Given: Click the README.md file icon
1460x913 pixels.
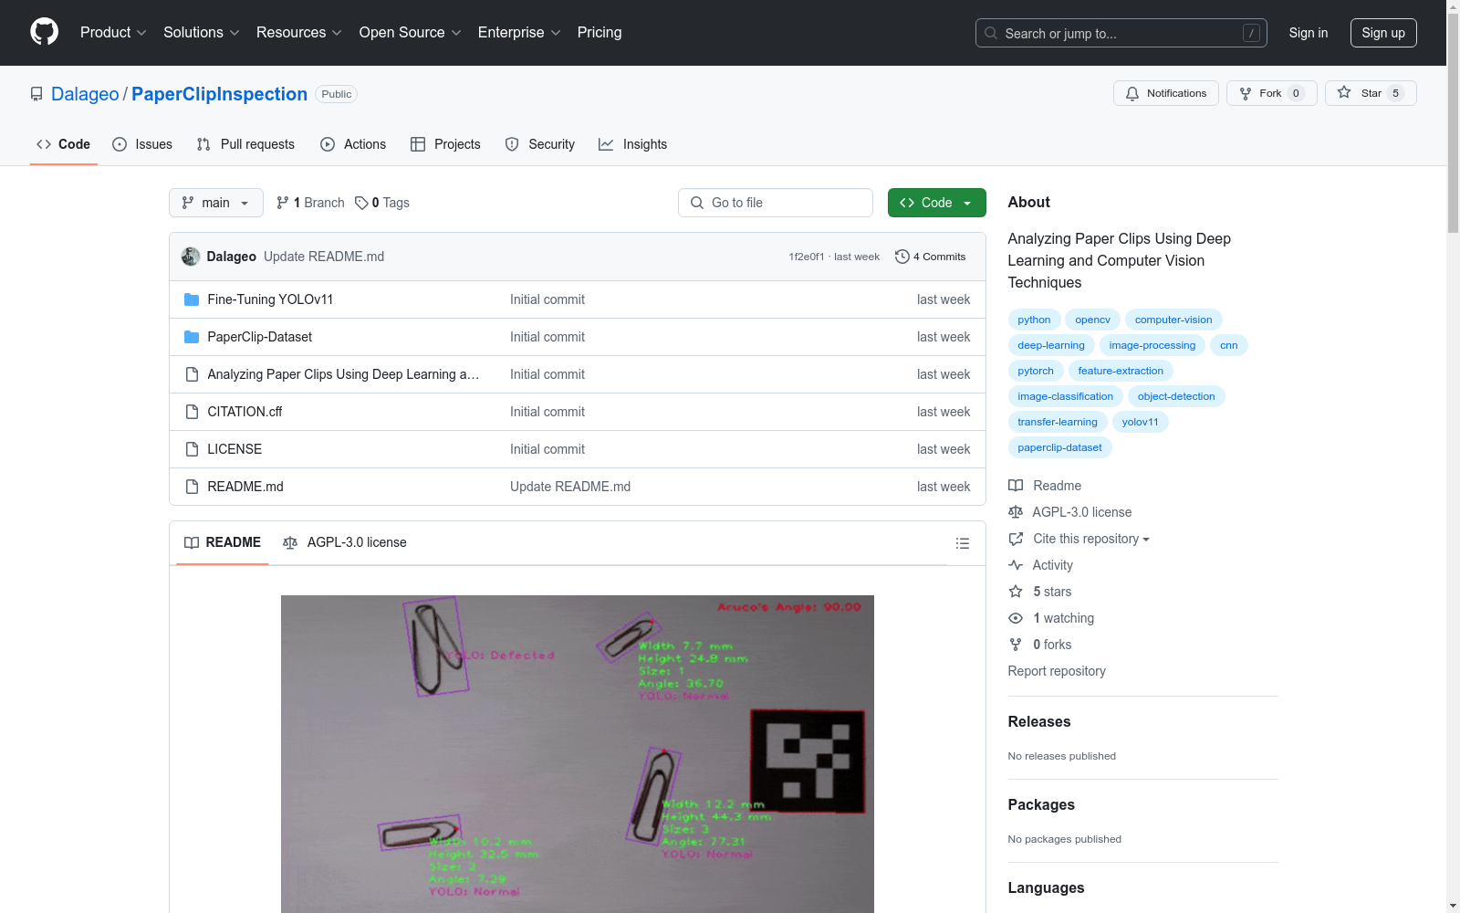Looking at the screenshot, I should point(192,487).
